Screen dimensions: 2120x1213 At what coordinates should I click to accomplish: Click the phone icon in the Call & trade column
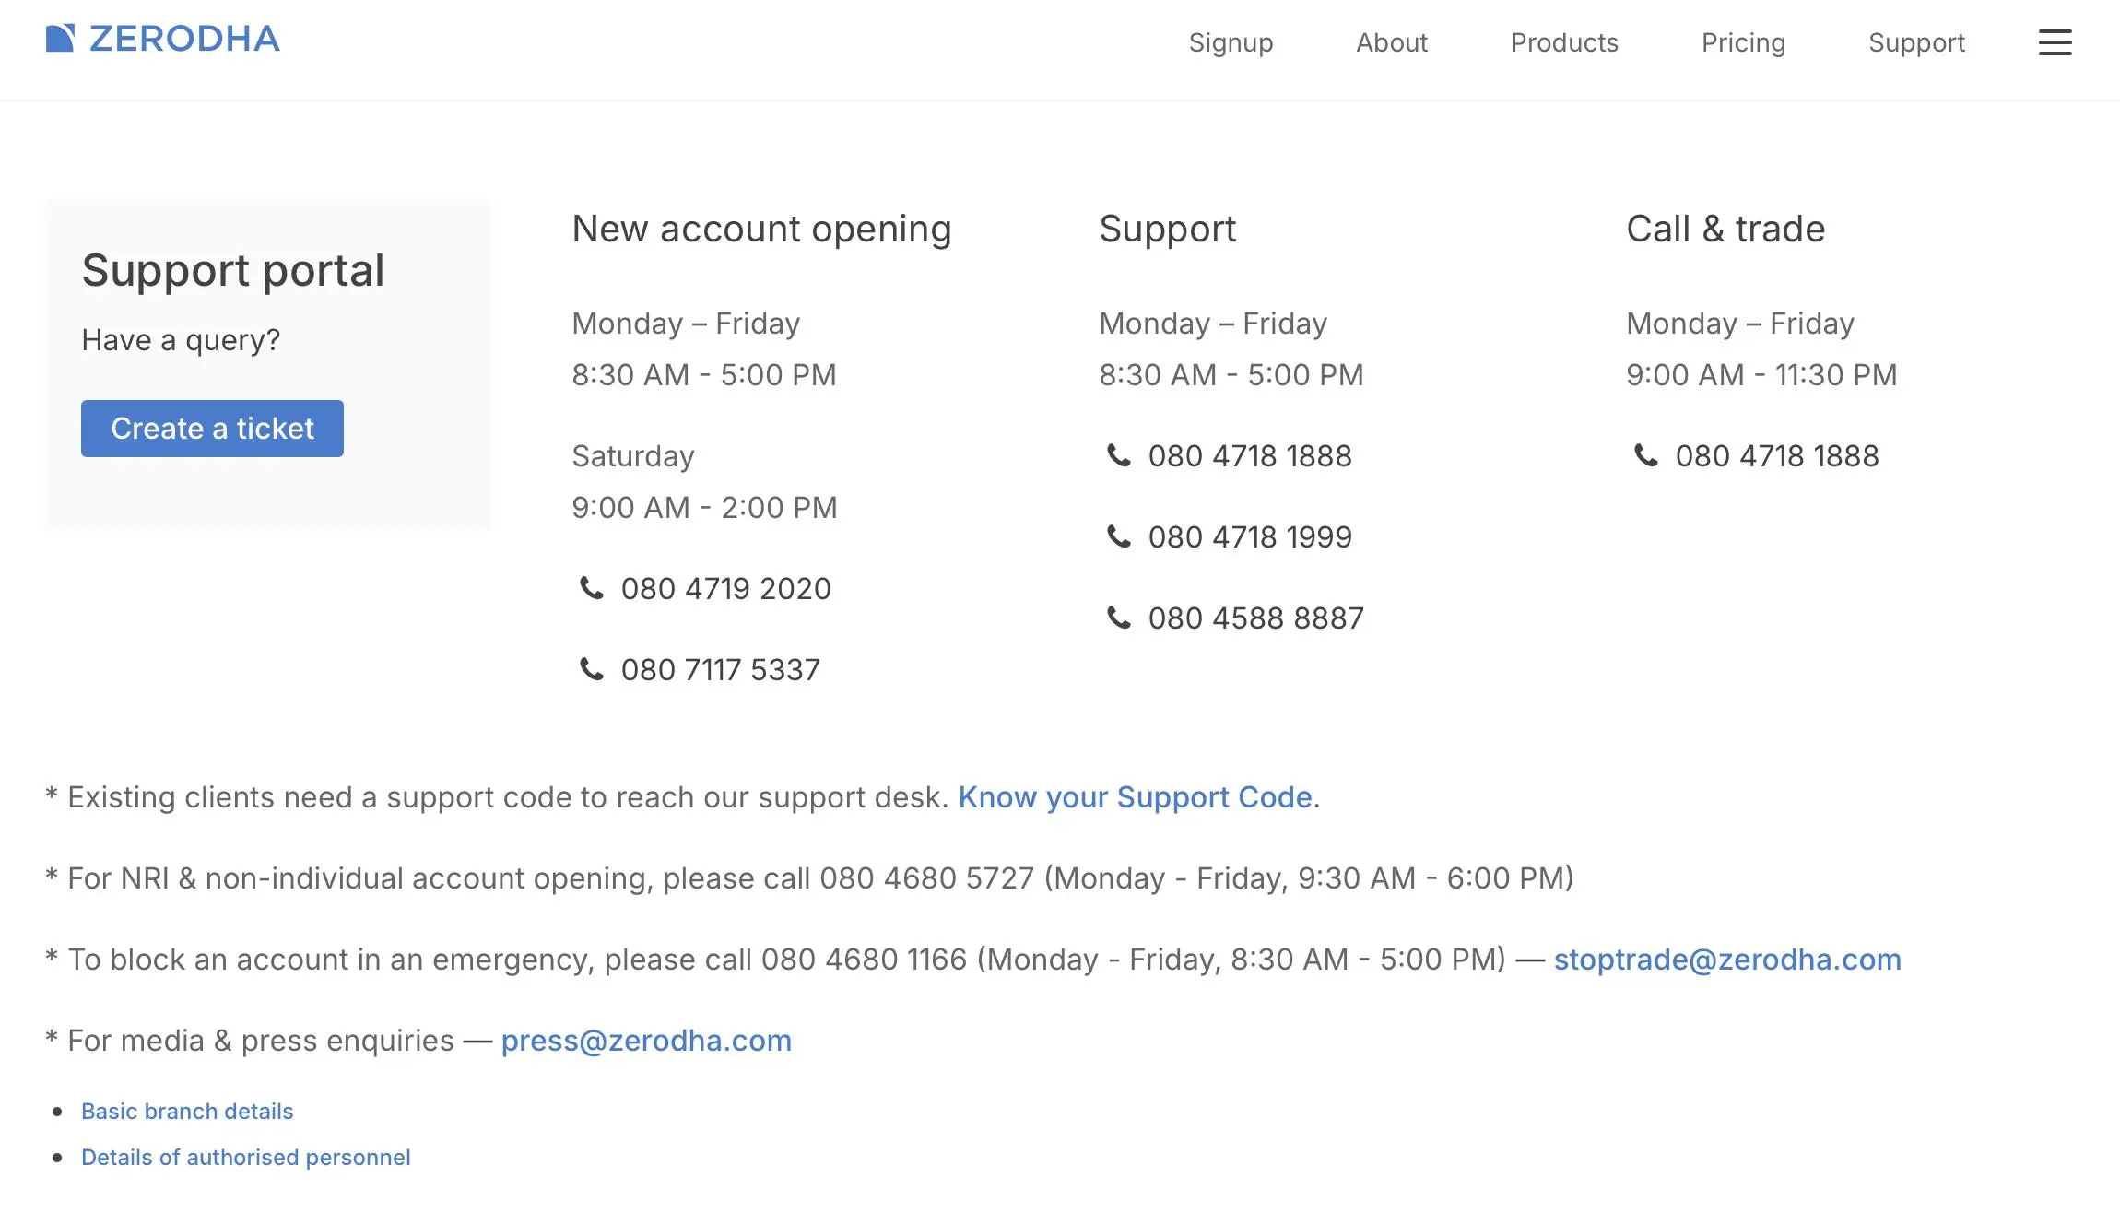tap(1646, 455)
